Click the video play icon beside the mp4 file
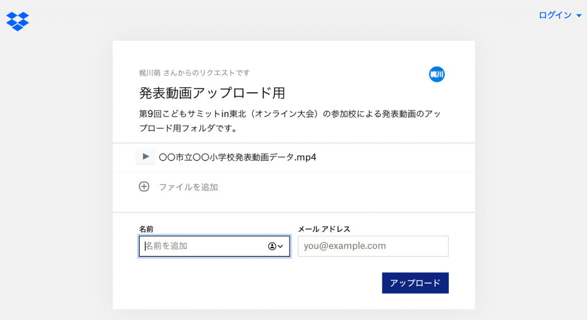Screen dimensions: 587x320 pos(146,157)
